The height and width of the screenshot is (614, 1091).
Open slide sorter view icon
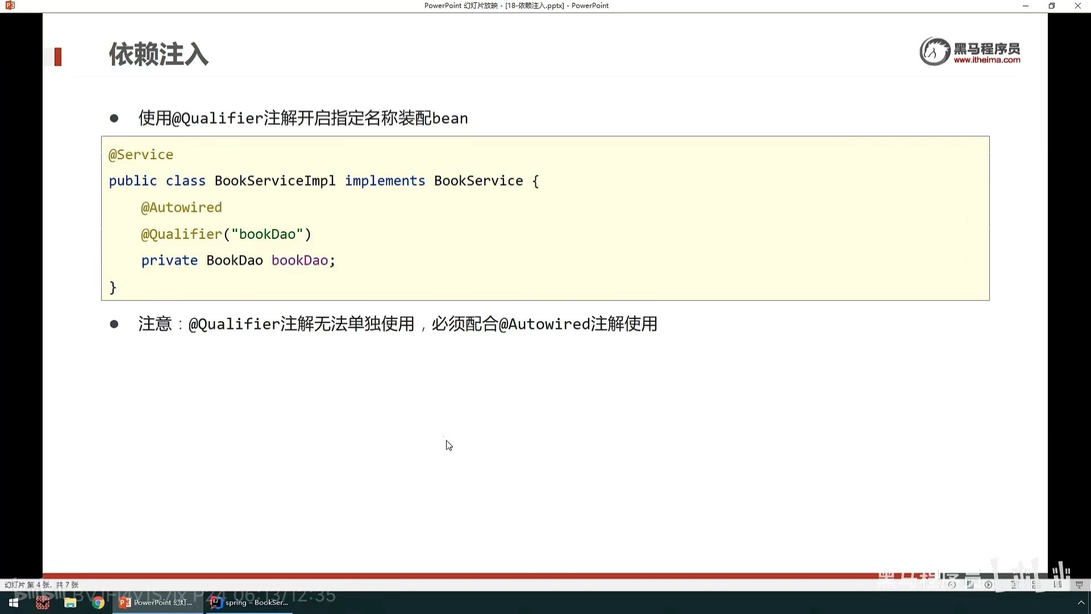point(1036,584)
